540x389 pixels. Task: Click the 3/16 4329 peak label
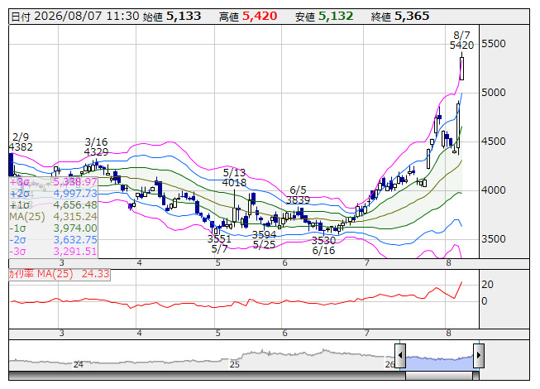coord(96,147)
